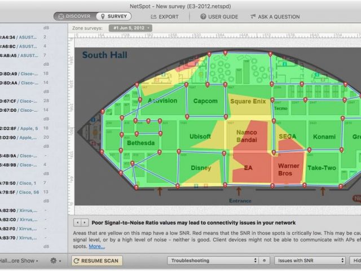This screenshot has height=271, width=361.
Task: Select network A6:8C / ASUST... row
Action: coord(34,46)
